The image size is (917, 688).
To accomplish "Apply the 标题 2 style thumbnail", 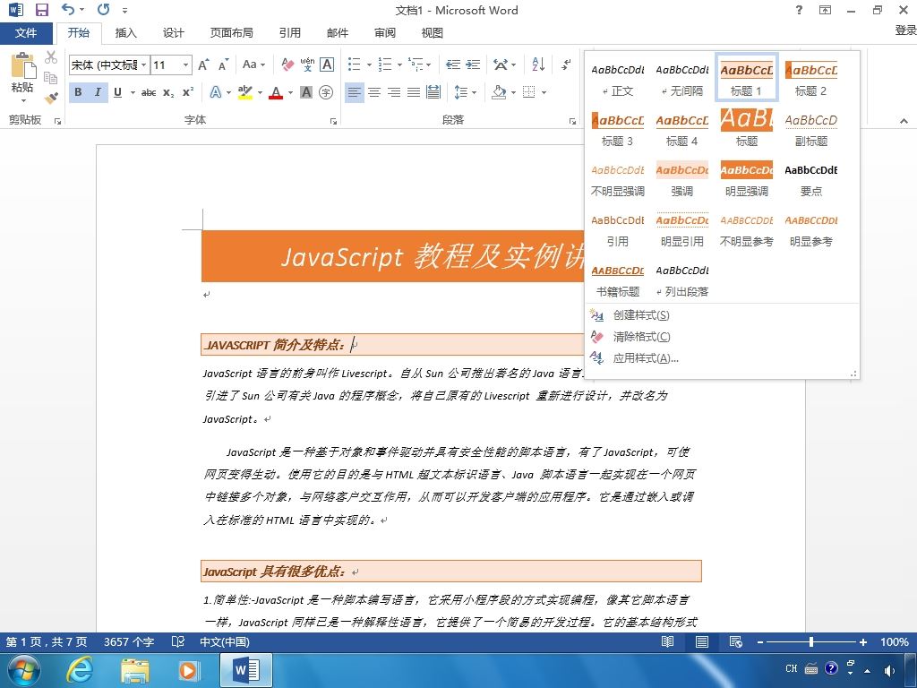I will [x=810, y=78].
